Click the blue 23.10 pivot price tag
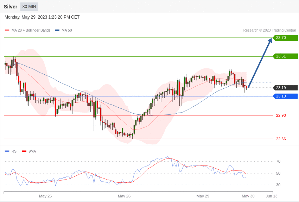Image resolution: width=299 pixels, height=202 pixels. (x=286, y=96)
